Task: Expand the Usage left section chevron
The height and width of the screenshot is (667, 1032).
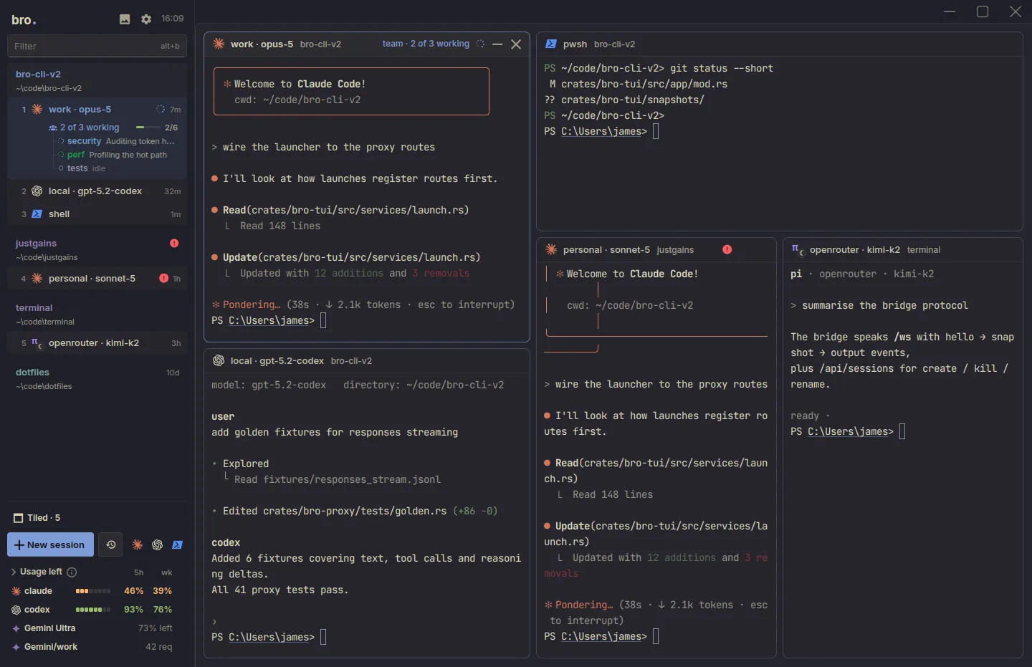Action: click(x=14, y=572)
